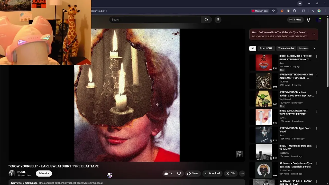Open more actions for MF DOOM Food video
This screenshot has height=185, width=329.
pyautogui.click(x=317, y=128)
